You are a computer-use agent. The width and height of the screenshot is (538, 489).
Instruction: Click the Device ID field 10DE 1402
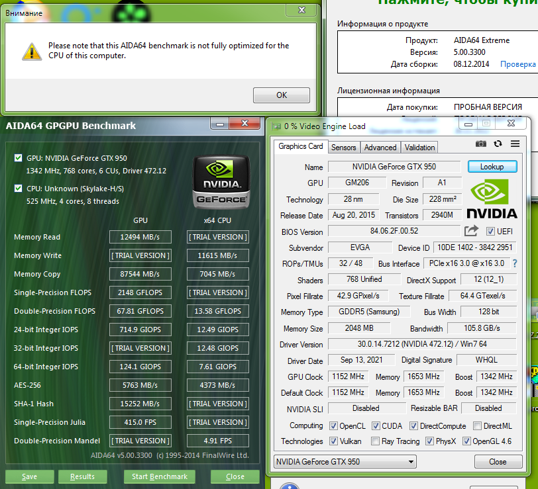[475, 247]
